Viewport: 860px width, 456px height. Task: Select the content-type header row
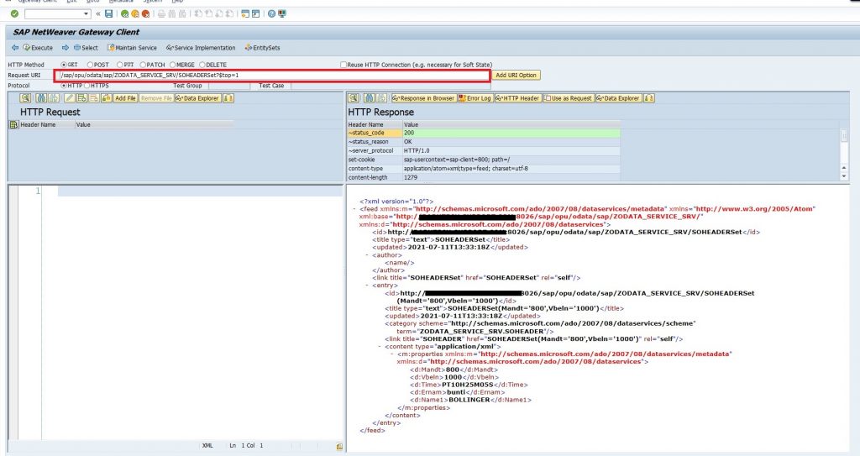(483, 169)
